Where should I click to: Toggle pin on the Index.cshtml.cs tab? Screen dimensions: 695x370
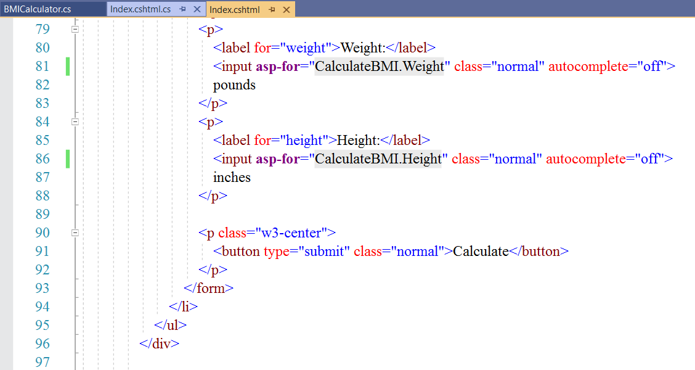click(182, 9)
